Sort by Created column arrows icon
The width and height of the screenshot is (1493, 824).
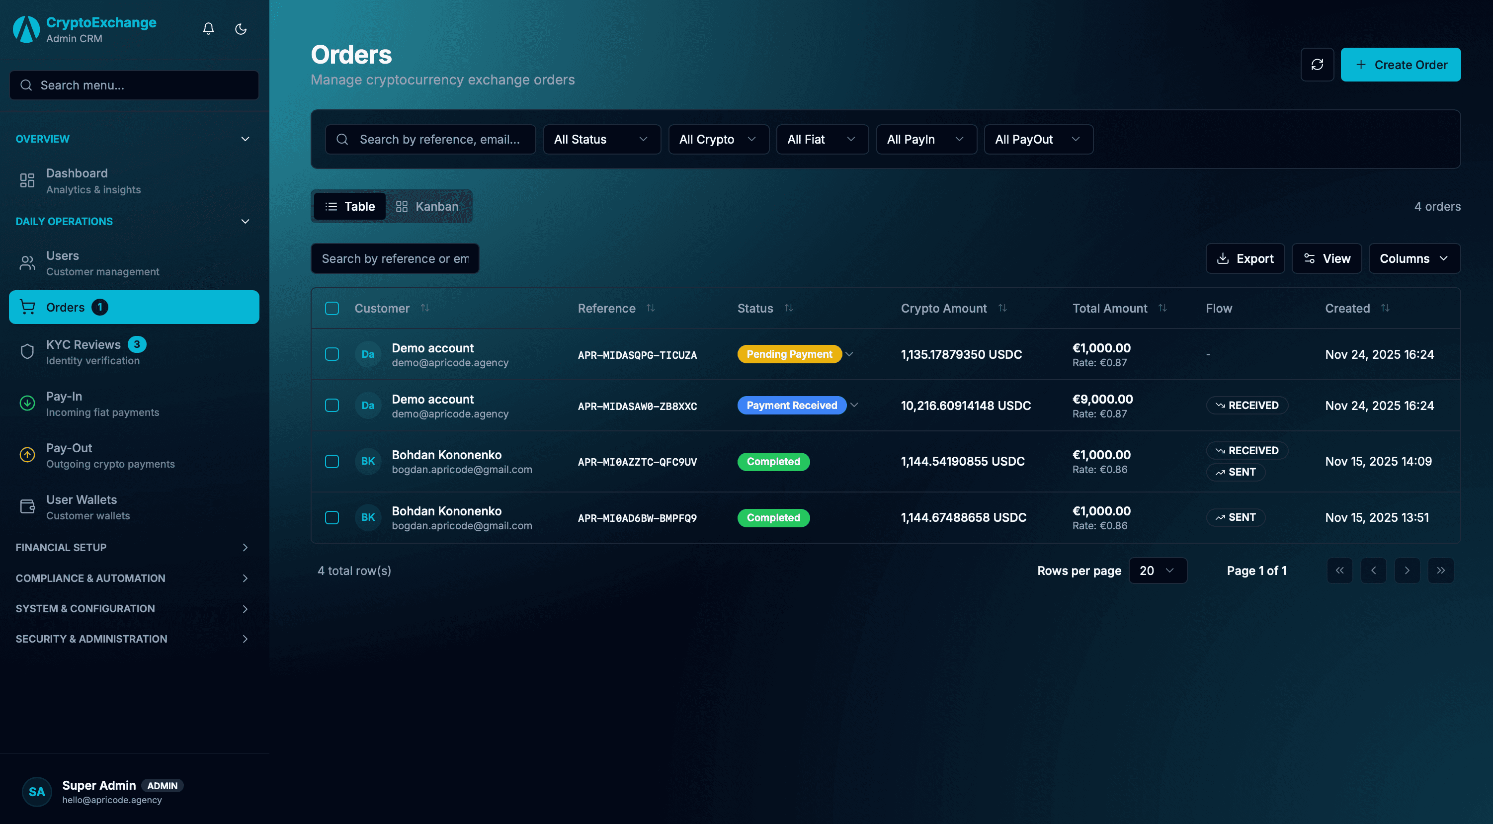pos(1385,308)
